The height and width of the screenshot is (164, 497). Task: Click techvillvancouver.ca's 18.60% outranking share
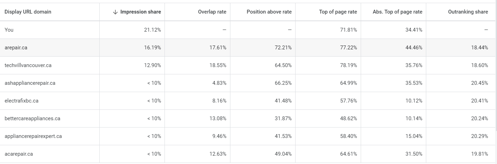[480, 65]
